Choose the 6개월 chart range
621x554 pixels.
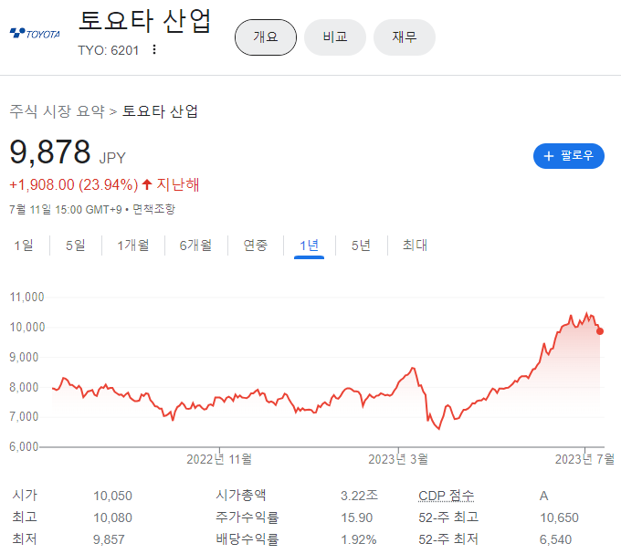195,246
